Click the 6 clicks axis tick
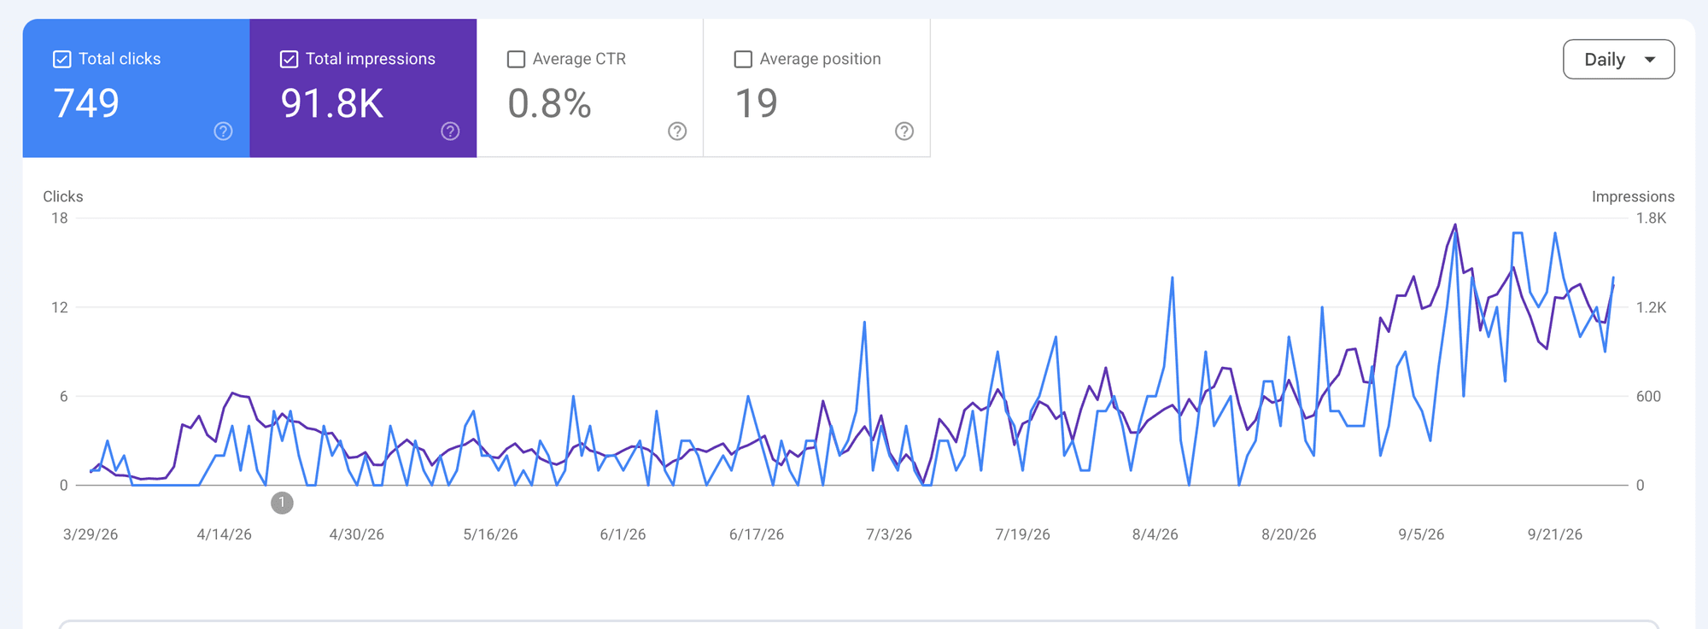The width and height of the screenshot is (1708, 629). tap(63, 396)
